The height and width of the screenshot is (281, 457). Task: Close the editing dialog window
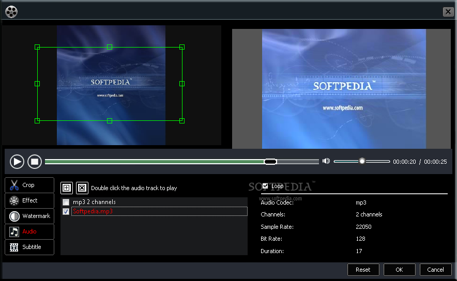[x=448, y=12]
